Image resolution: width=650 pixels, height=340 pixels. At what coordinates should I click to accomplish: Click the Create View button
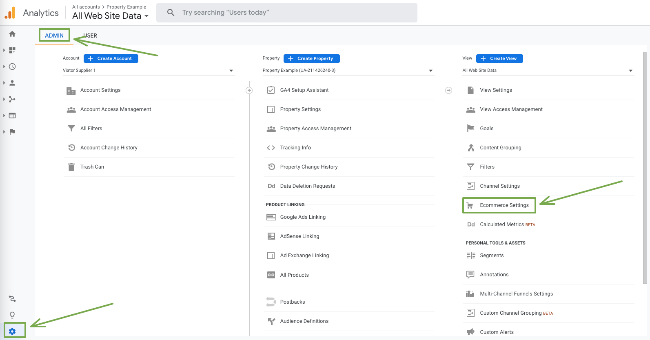tap(499, 58)
